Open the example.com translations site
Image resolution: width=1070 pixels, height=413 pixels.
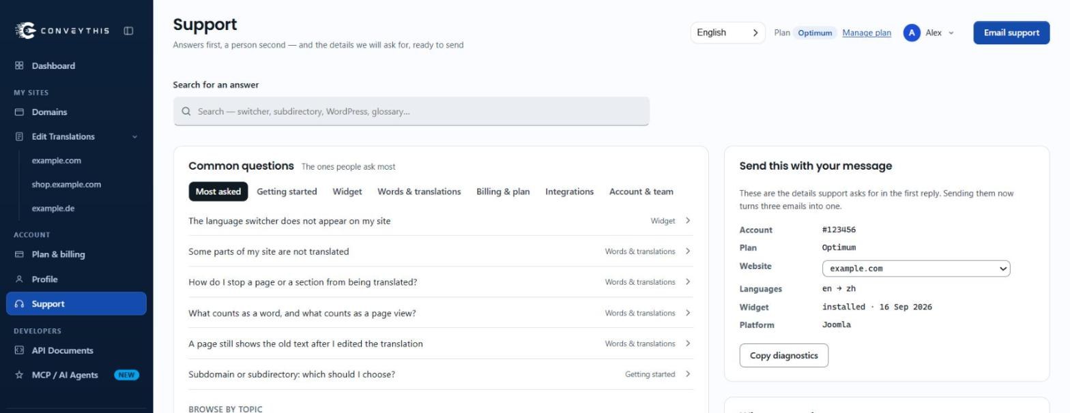[56, 161]
